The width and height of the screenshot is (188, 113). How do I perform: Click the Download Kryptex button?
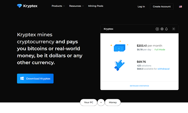(35, 79)
